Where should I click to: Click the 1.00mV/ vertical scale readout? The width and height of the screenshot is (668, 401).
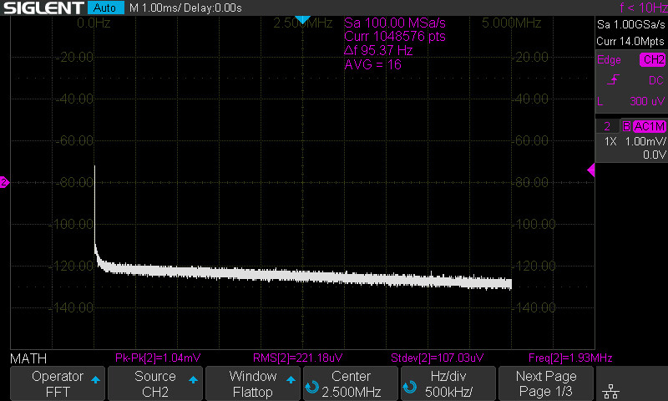(x=645, y=141)
